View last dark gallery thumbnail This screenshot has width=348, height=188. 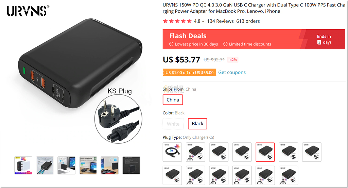click(132, 165)
